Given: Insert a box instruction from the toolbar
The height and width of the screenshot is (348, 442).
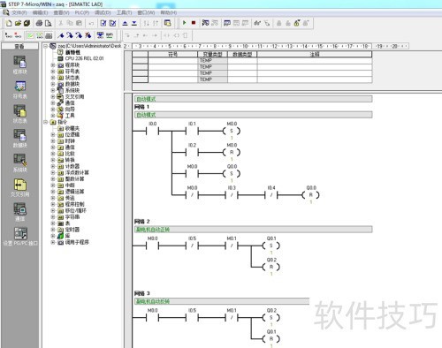Looking at the screenshot, I should [x=185, y=35].
